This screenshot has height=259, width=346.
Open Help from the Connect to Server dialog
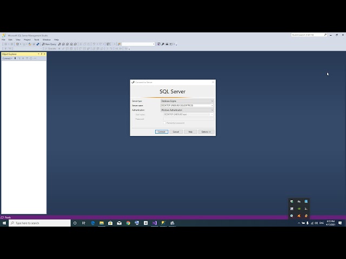click(190, 132)
